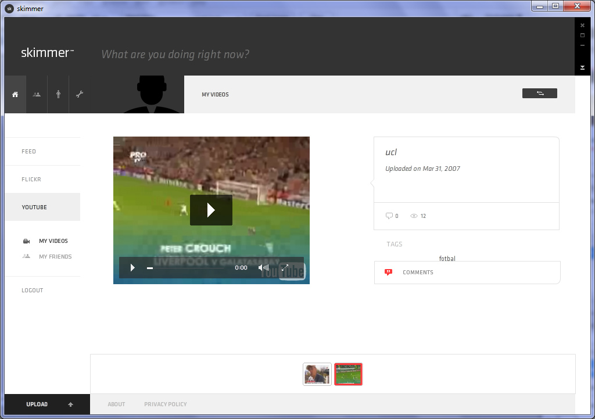595x419 pixels.
Task: Click the inner app close X icon
Action: coord(582,26)
